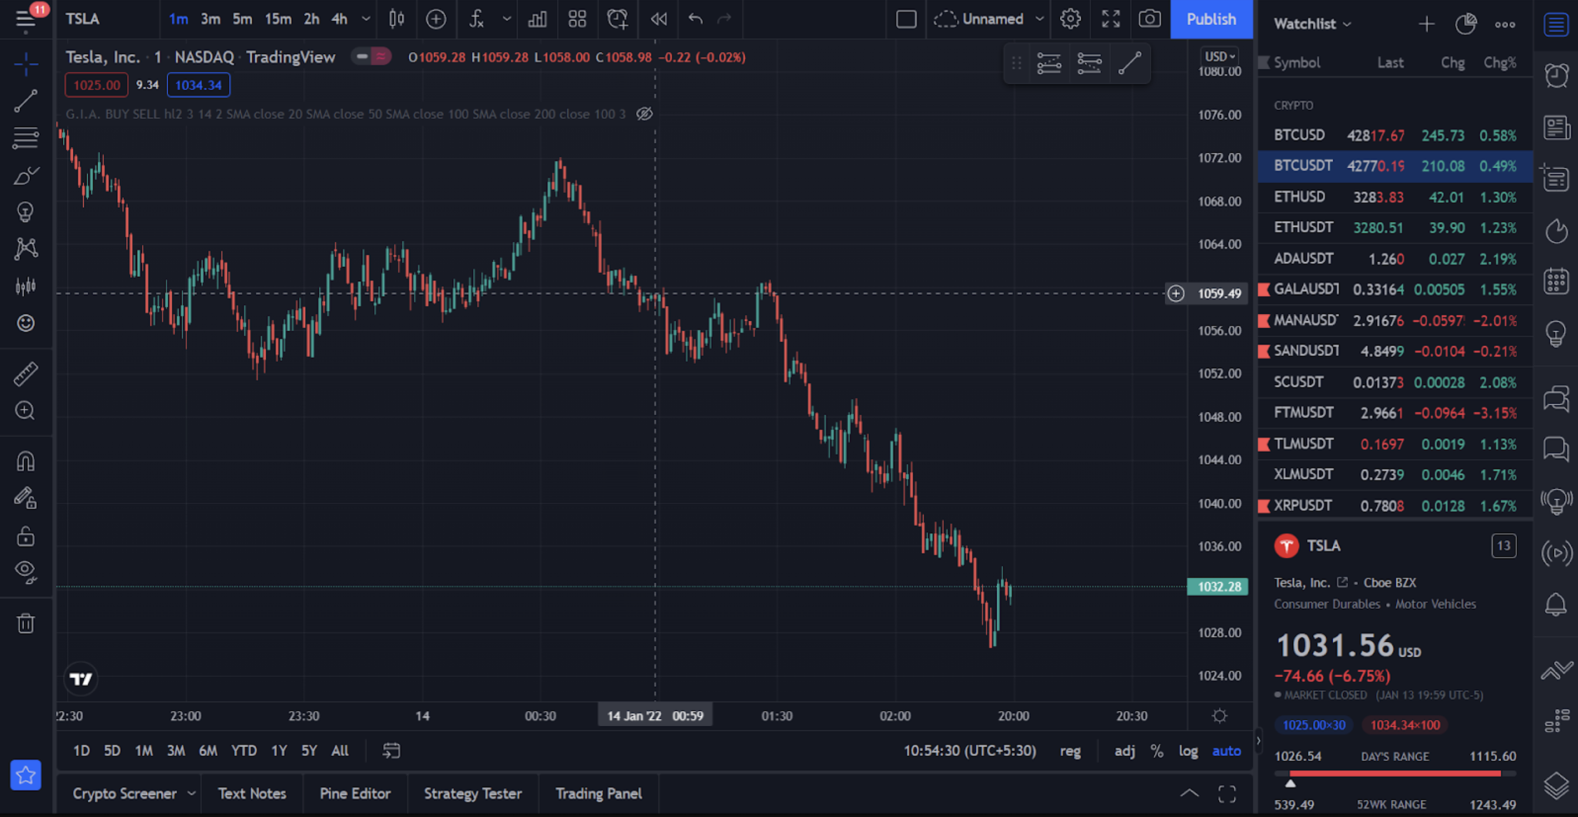Start bar replay mode
This screenshot has height=817, width=1578.
(659, 19)
